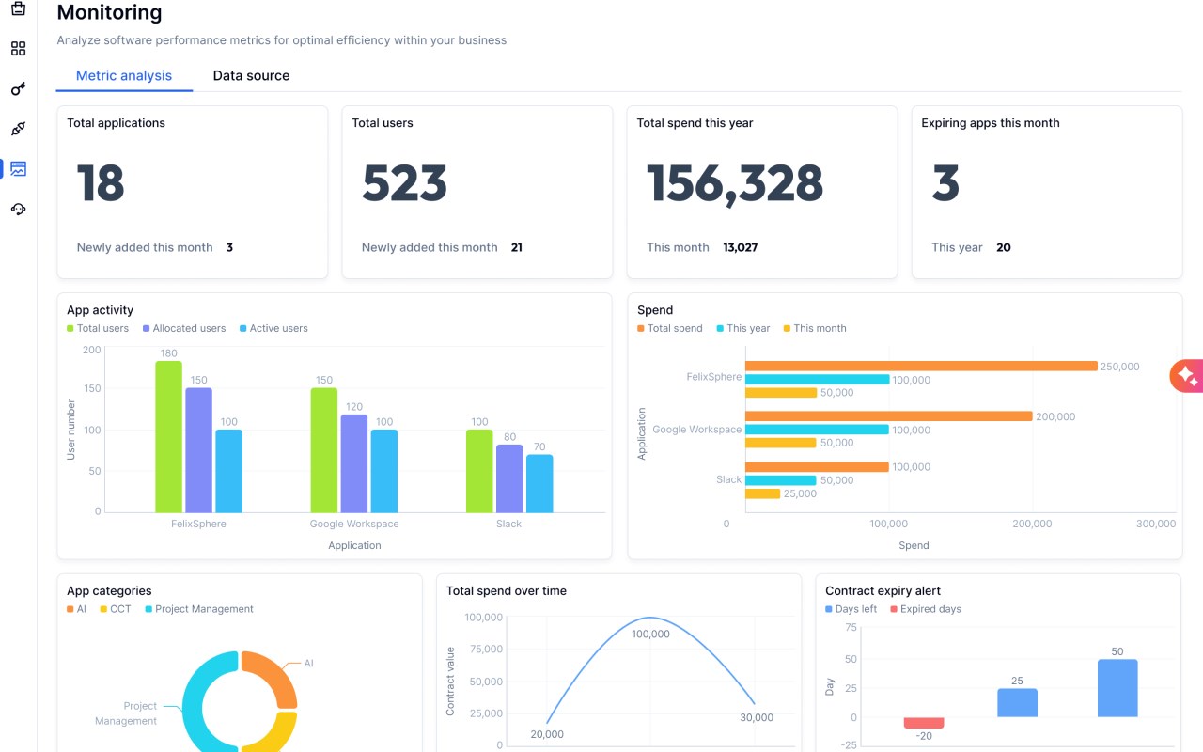The width and height of the screenshot is (1203, 752).
Task: Select the monitoring chart icon in sidebar
Action: tap(18, 169)
